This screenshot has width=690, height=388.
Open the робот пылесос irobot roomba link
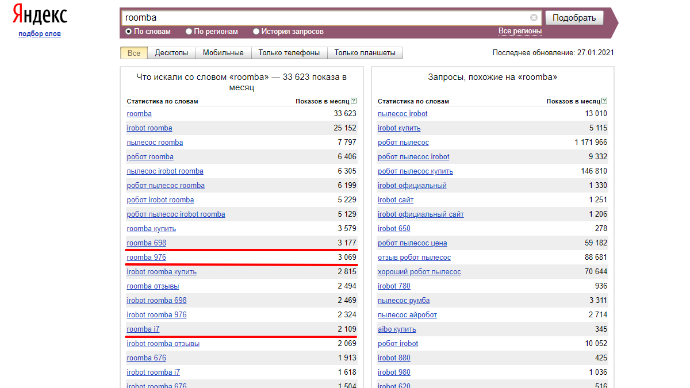click(x=176, y=214)
